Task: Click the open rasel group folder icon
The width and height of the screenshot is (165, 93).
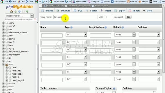Action: click(x=7, y=64)
